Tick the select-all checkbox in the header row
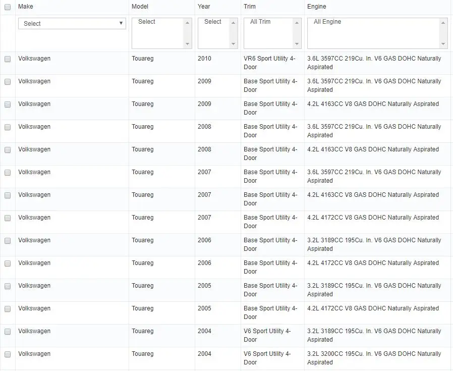Screen dimensions: 453x371 [x=8, y=7]
